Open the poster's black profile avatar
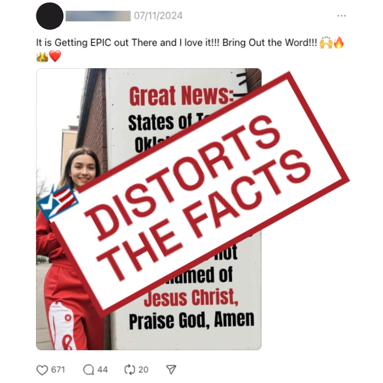The width and height of the screenshot is (383, 383). coord(50,16)
